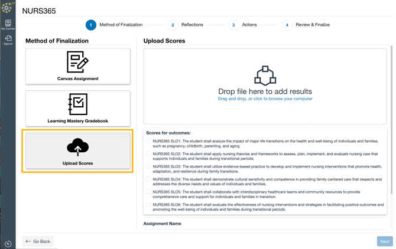Click the browse your computer link
This screenshot has width=396, height=249.
coord(283,99)
